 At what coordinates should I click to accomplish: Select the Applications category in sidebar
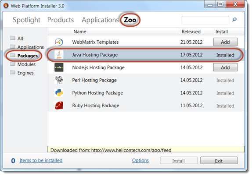coord(31,47)
